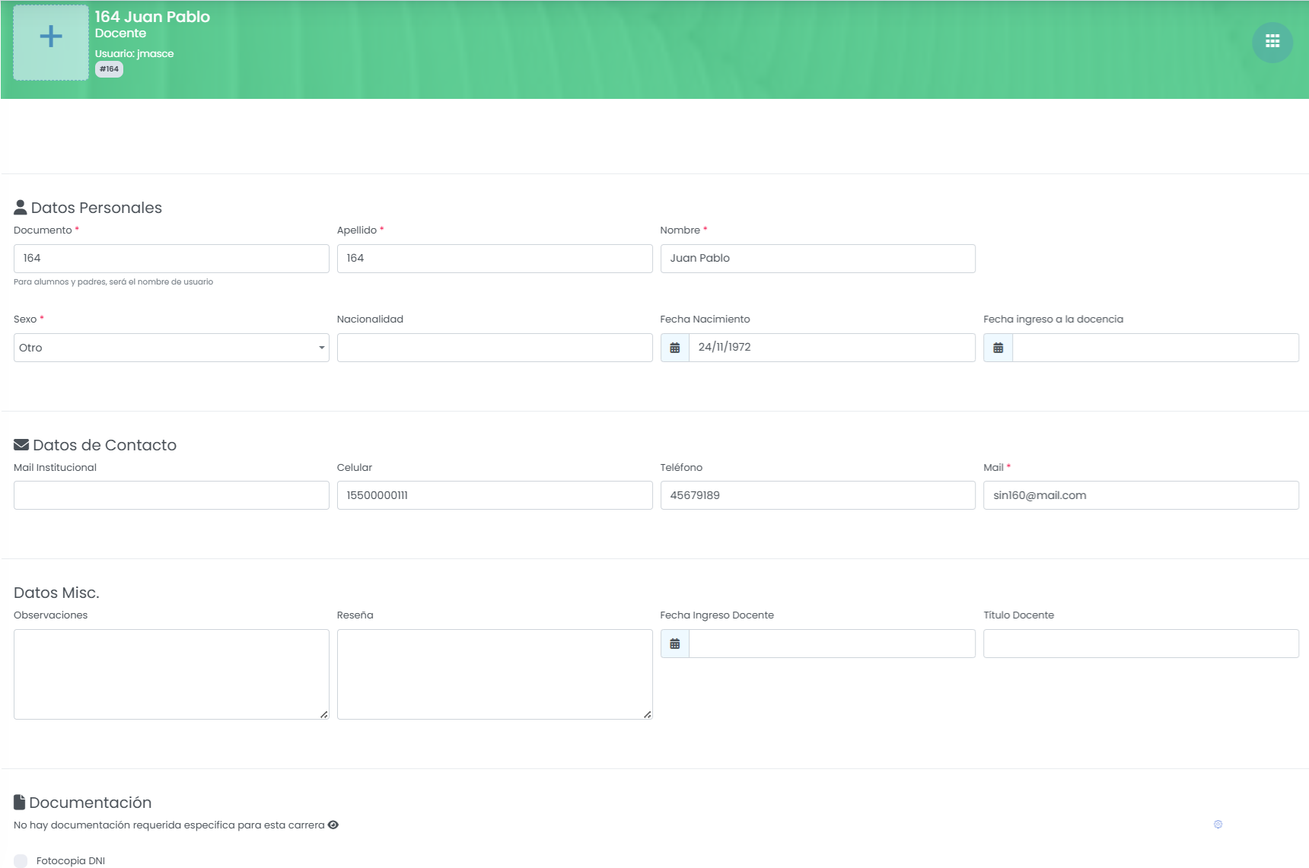
Task: Expand the Sexo dropdown showing Otro
Action: (x=171, y=348)
